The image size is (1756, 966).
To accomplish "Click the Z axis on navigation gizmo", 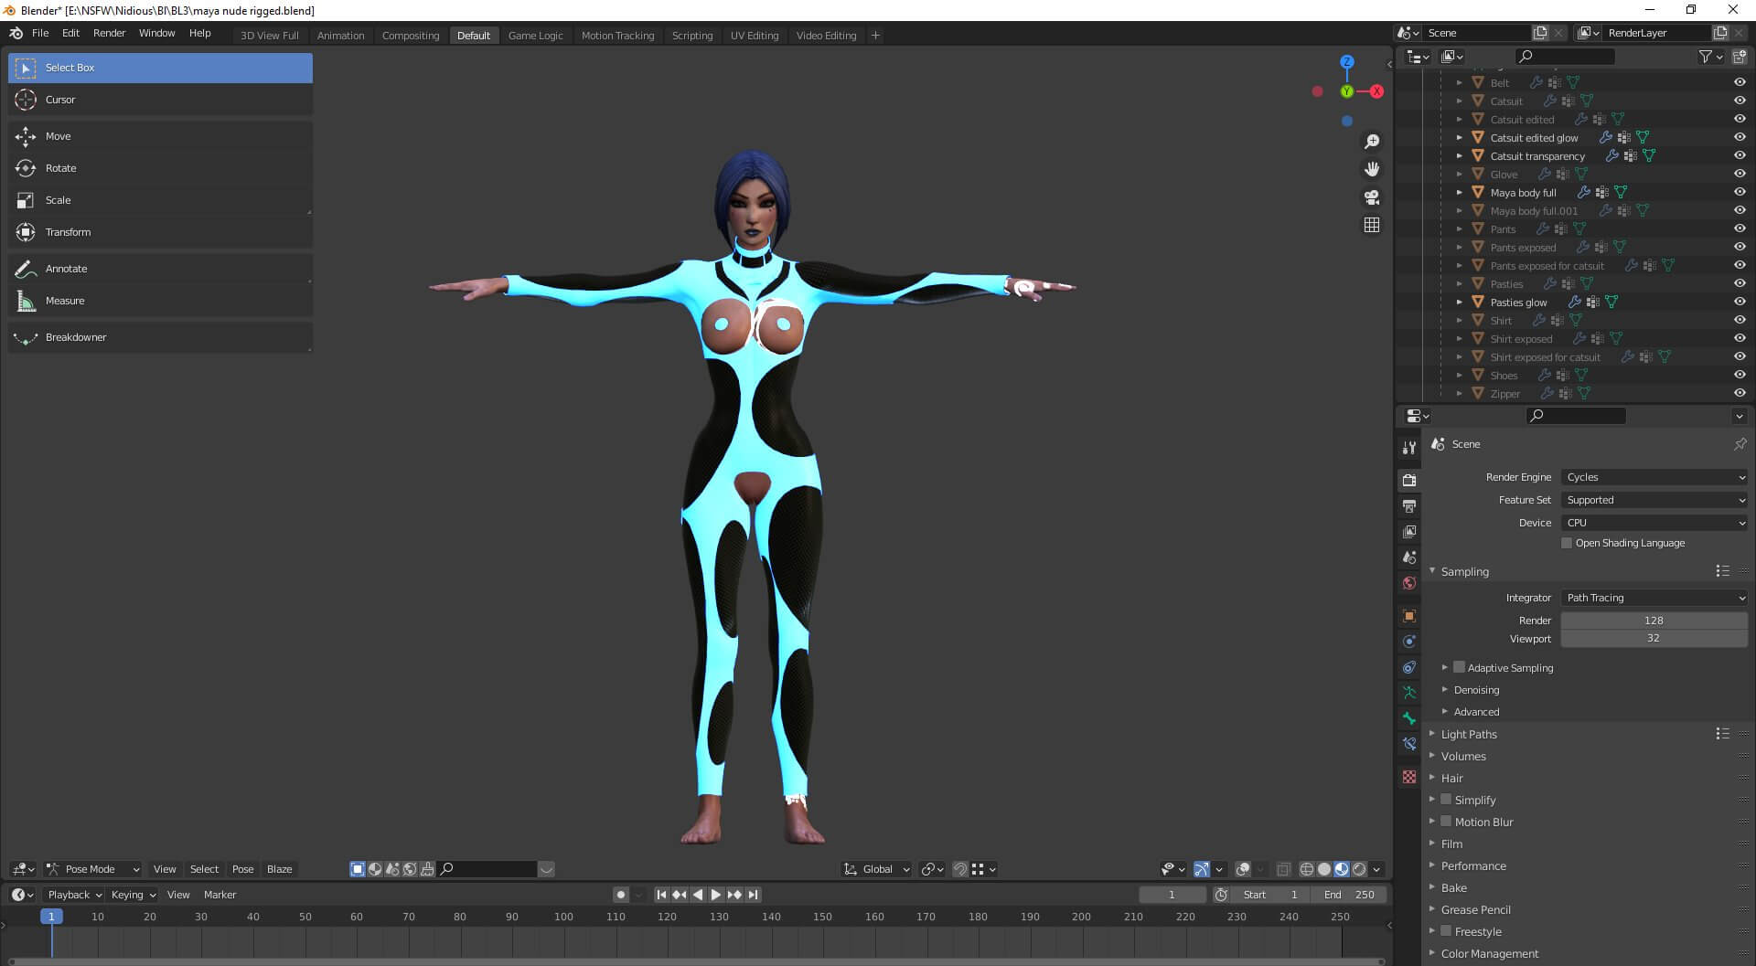I will click(x=1346, y=62).
